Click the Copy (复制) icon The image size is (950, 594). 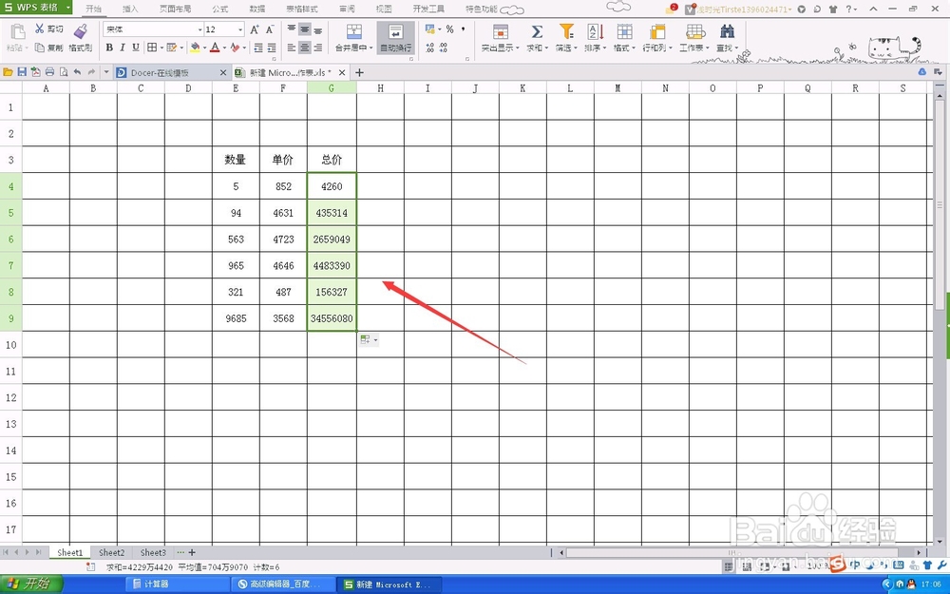pos(40,48)
